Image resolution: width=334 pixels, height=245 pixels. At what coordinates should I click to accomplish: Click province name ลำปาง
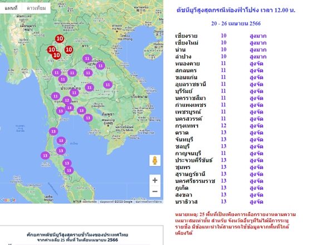pyautogui.click(x=183, y=57)
